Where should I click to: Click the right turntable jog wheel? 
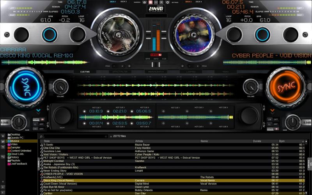tap(193, 35)
